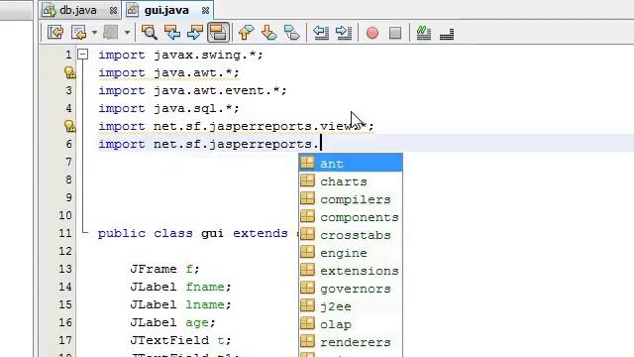
Task: Click the Comment lines toolbar icon
Action: 423,33
